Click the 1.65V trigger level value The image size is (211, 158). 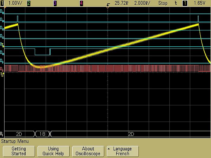(x=200, y=2)
